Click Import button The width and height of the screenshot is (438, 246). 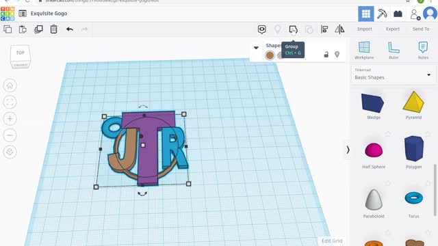(x=365, y=29)
